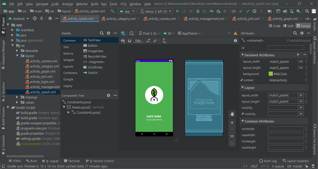Click the id input field in Attributes
The image size is (318, 169).
[x=286, y=48]
